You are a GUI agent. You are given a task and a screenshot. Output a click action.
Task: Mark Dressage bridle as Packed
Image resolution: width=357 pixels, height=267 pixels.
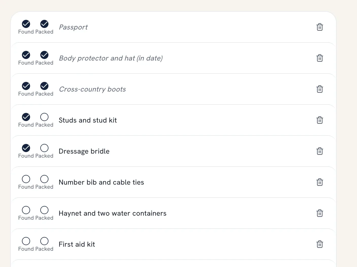coord(44,148)
